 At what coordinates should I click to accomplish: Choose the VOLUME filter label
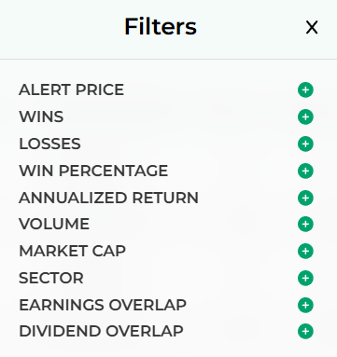tap(54, 224)
